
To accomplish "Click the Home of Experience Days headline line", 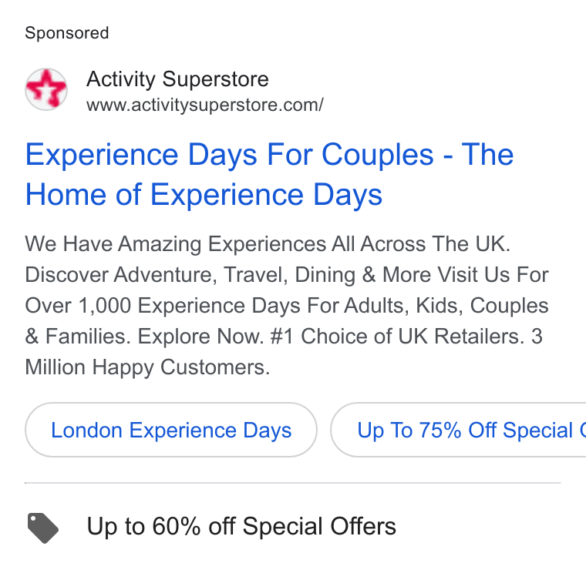I will click(x=204, y=195).
